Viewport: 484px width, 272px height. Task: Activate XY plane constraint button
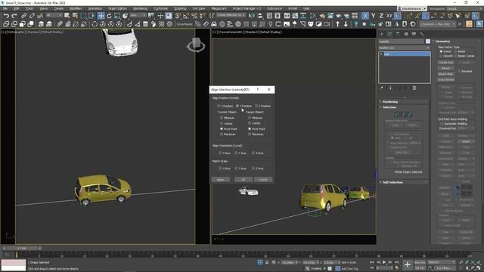(x=389, y=16)
